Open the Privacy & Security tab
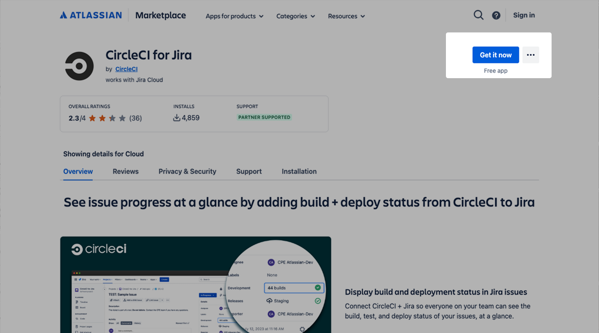This screenshot has height=333, width=599. click(x=187, y=171)
